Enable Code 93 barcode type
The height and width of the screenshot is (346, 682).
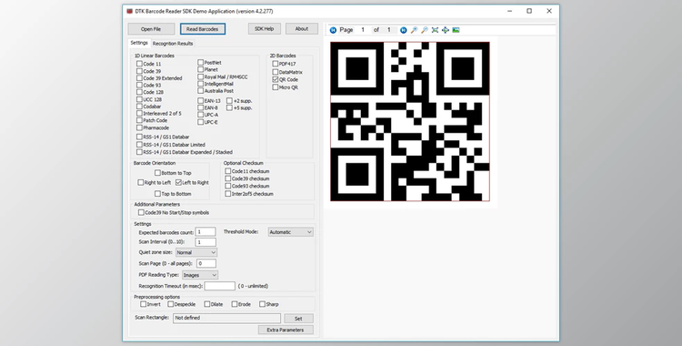(139, 85)
